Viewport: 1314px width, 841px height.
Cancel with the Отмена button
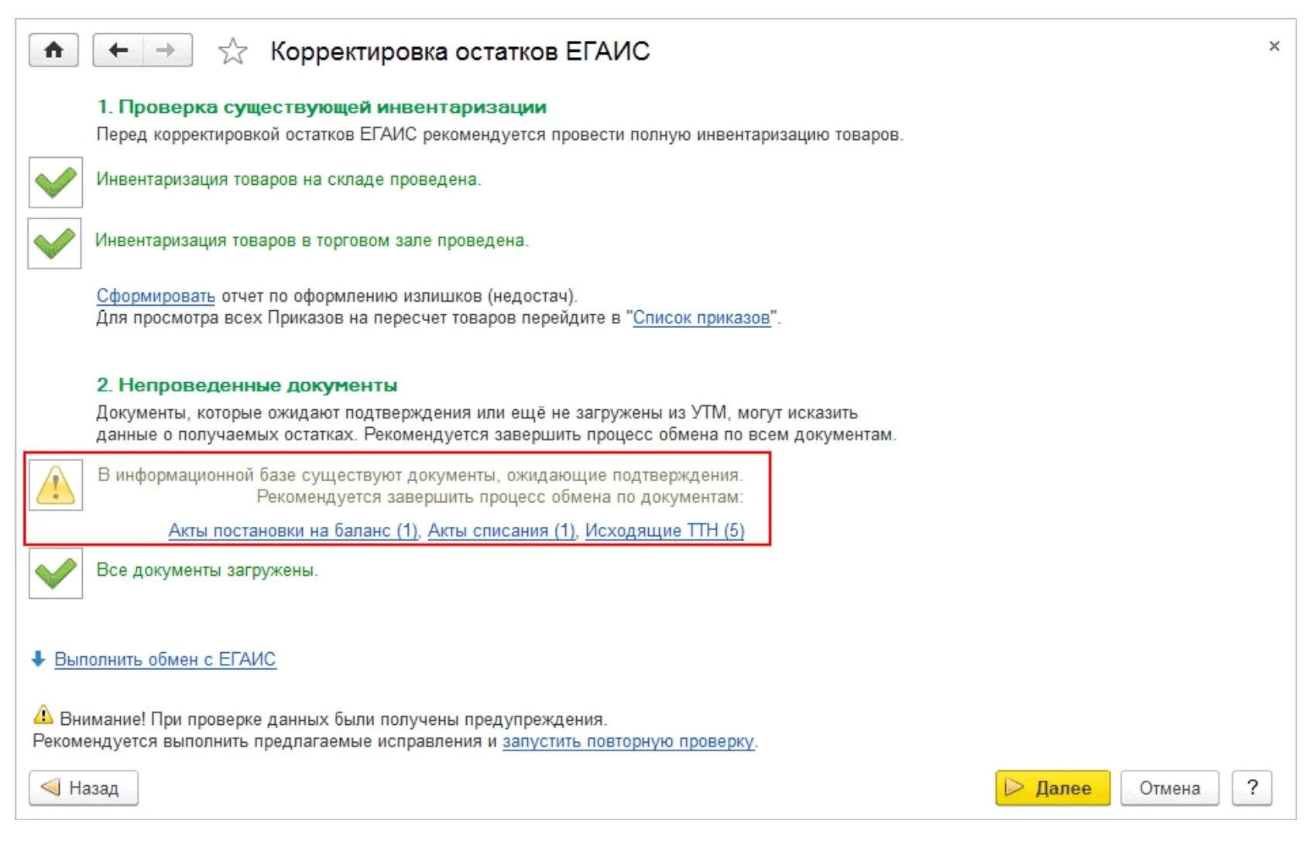1169,788
